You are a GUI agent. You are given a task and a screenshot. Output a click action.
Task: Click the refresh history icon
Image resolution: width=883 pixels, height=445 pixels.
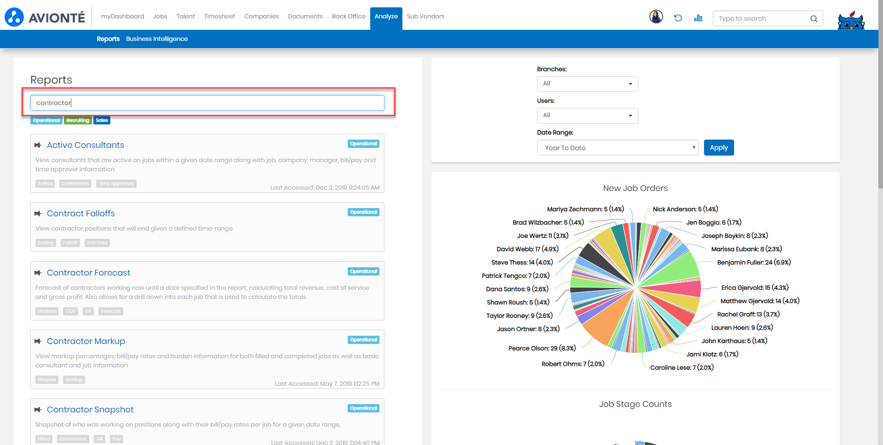tap(677, 18)
